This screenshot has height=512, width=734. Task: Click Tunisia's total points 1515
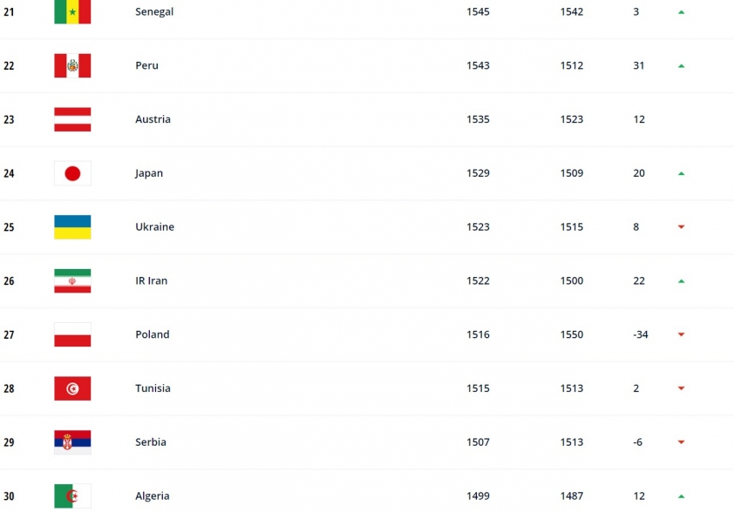coord(478,388)
